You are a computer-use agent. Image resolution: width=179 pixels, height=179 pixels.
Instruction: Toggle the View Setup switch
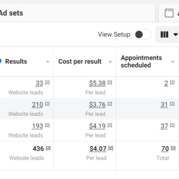click(142, 34)
